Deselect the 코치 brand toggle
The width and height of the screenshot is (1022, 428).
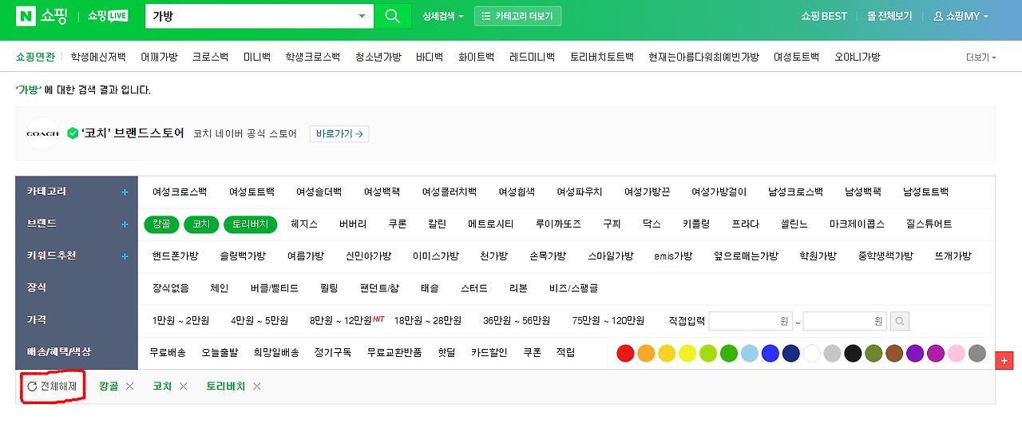click(x=200, y=224)
